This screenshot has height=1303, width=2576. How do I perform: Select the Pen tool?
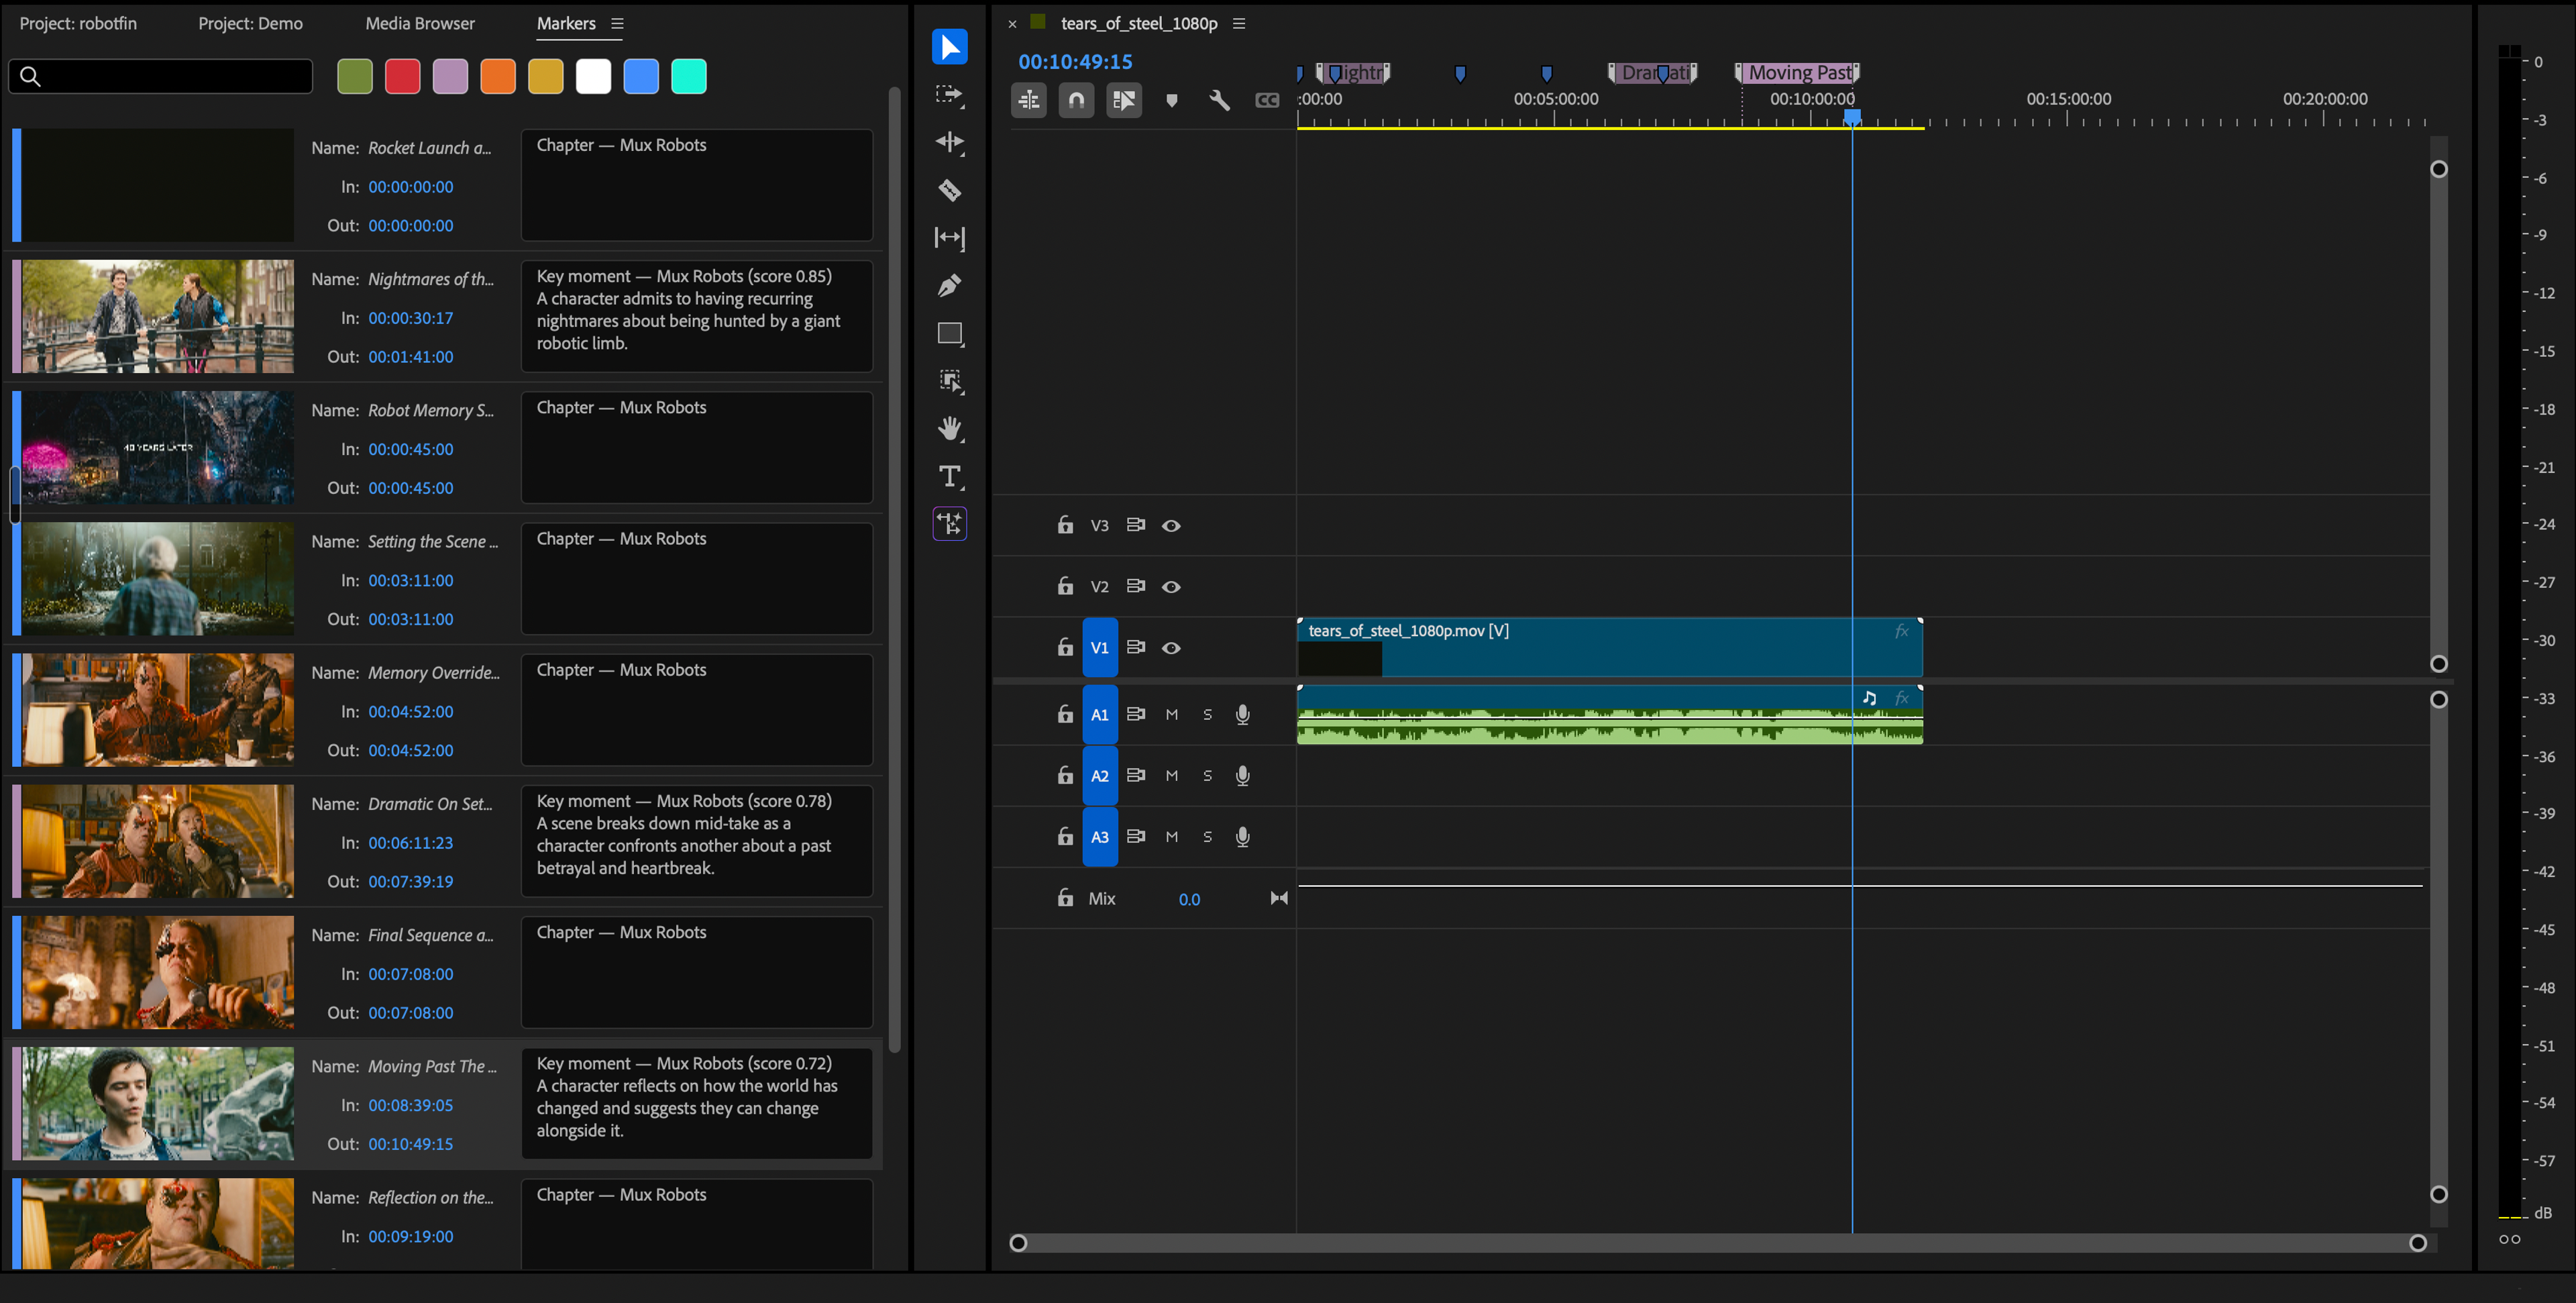point(949,286)
